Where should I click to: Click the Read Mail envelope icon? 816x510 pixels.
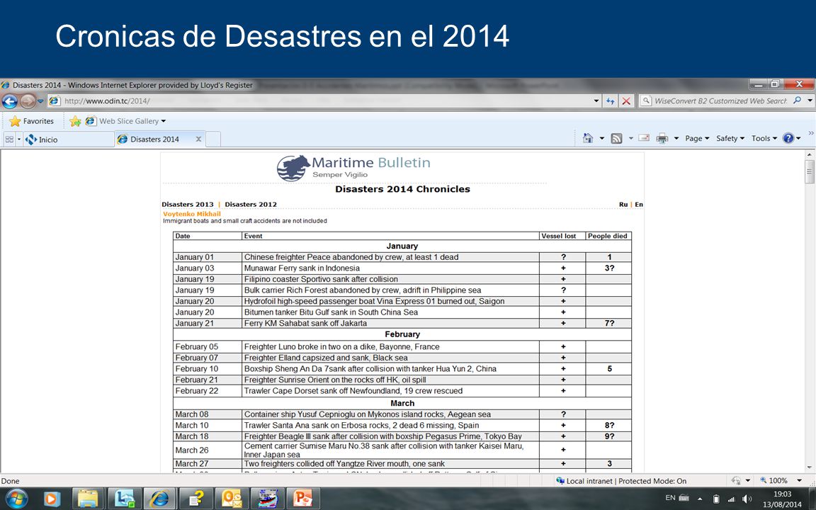coord(645,138)
